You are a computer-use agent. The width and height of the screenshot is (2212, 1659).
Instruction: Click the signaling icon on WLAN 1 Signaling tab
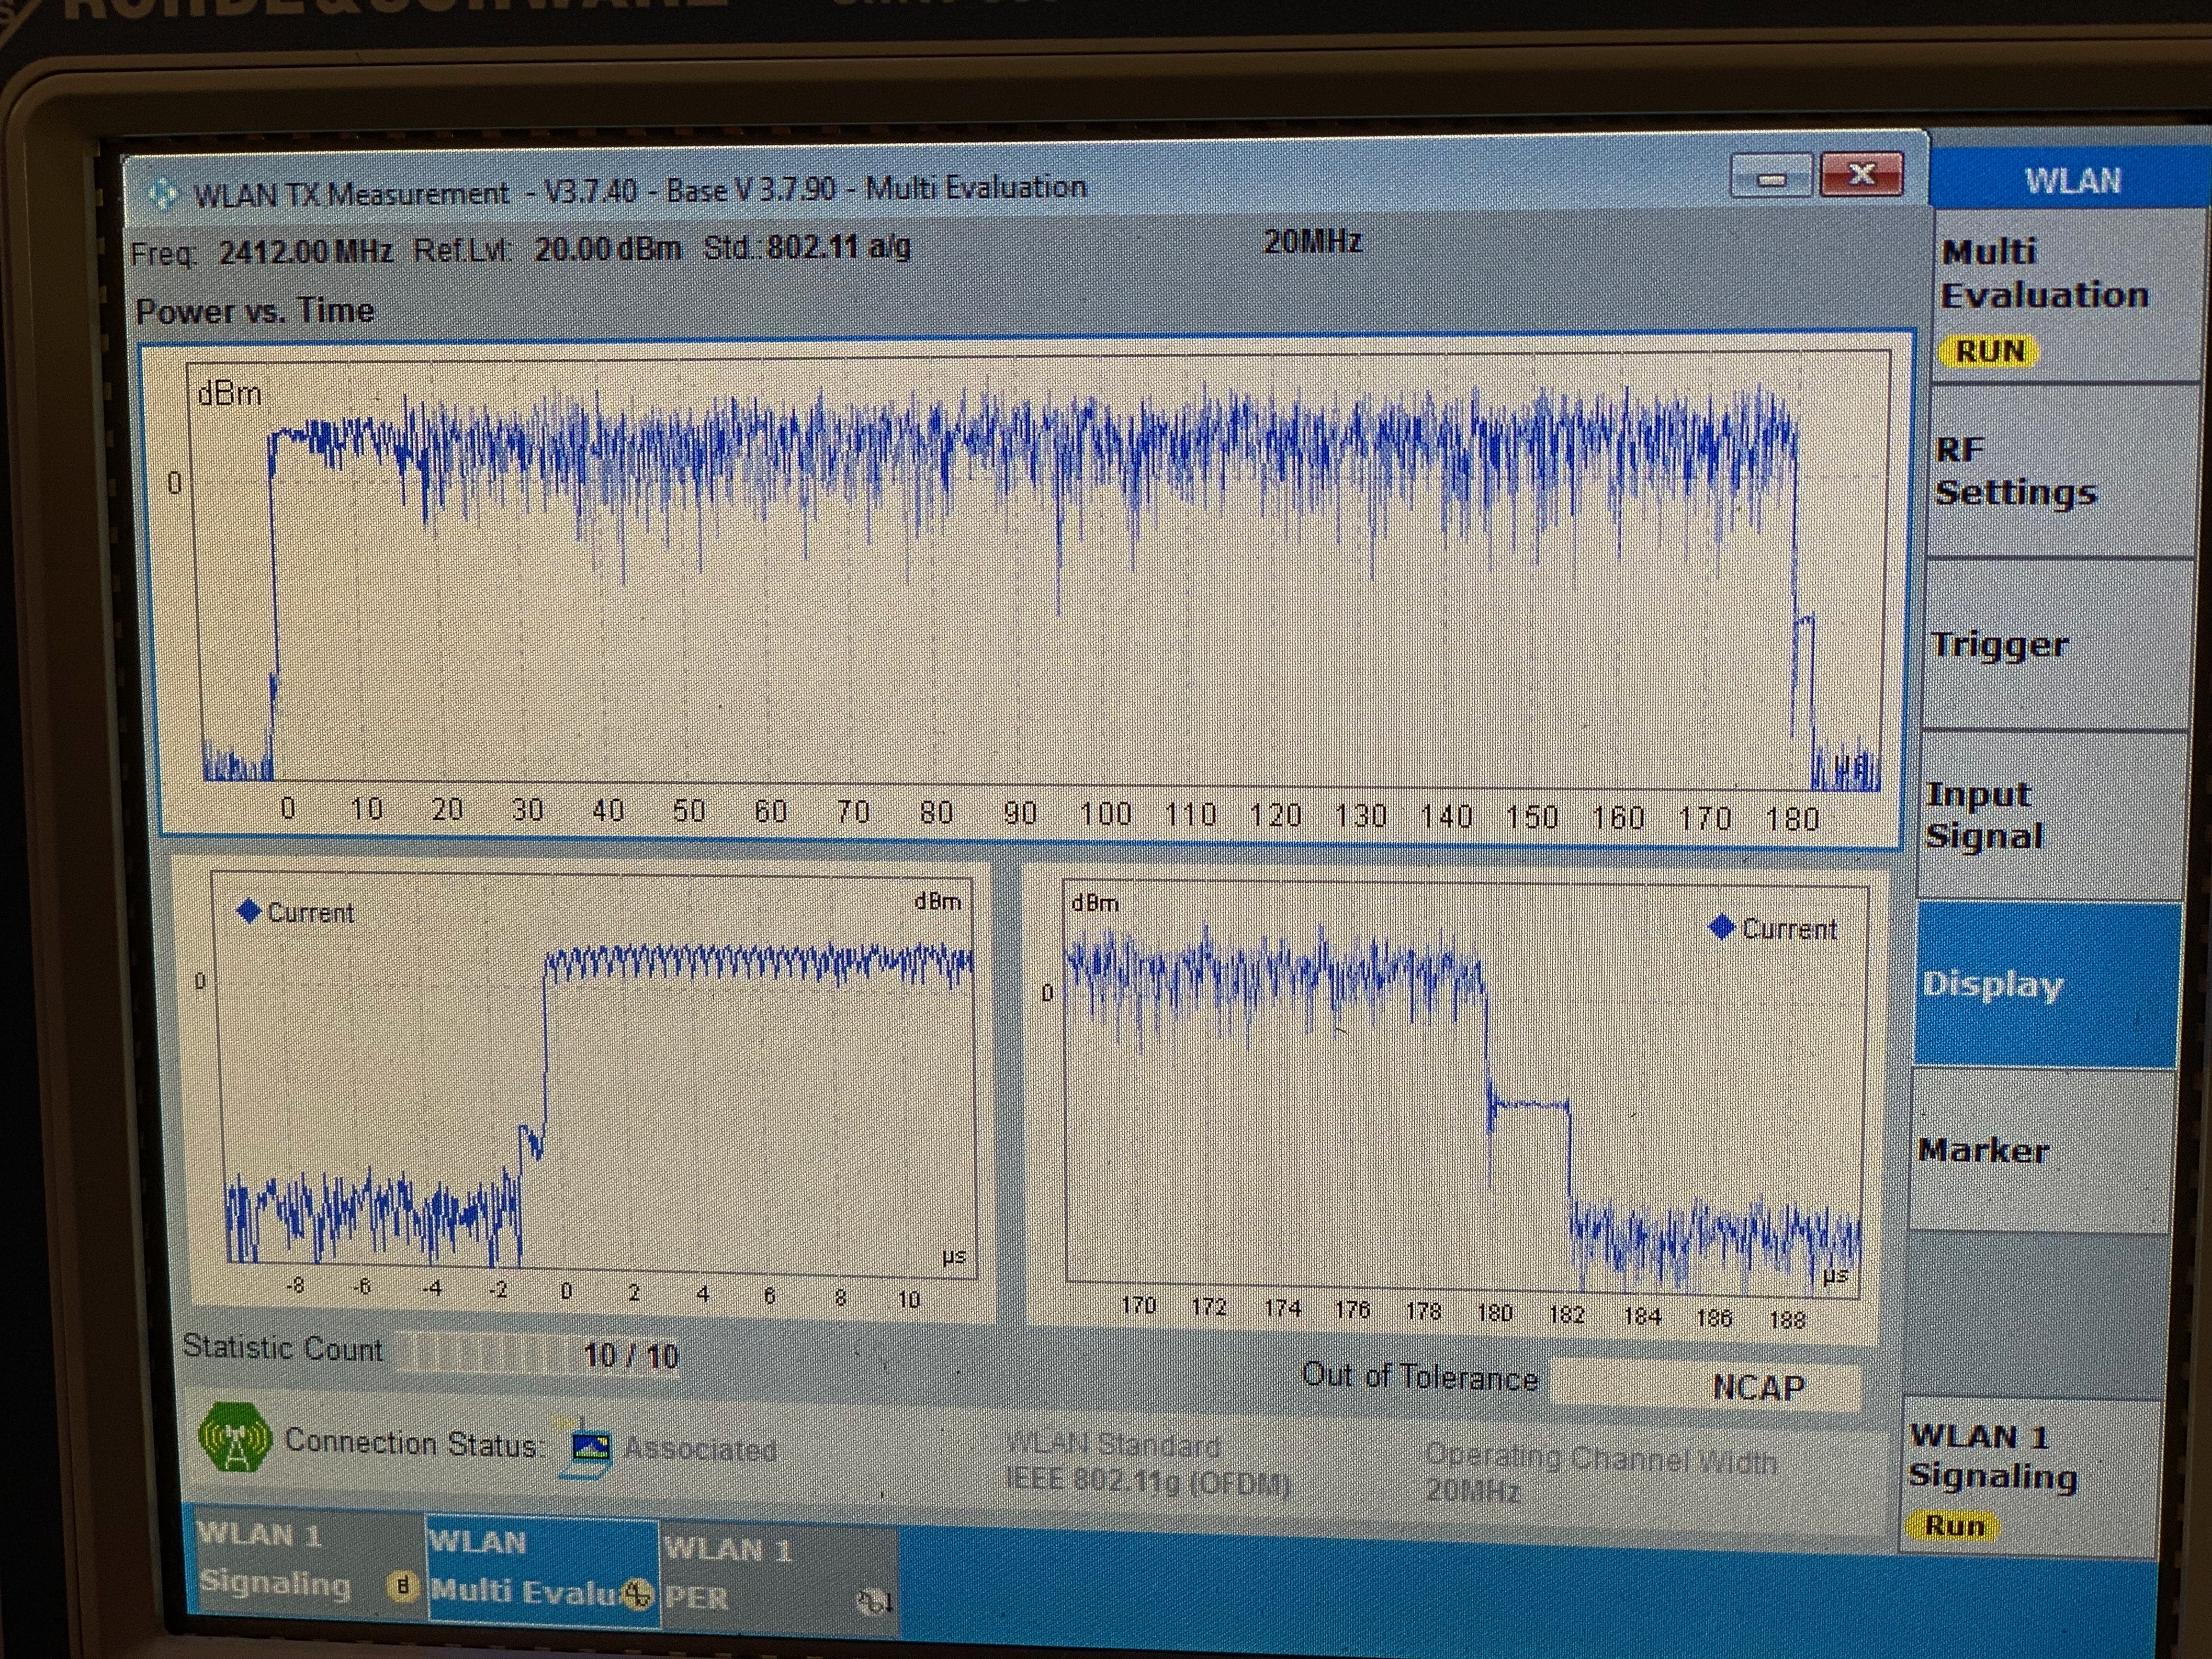click(x=403, y=1586)
